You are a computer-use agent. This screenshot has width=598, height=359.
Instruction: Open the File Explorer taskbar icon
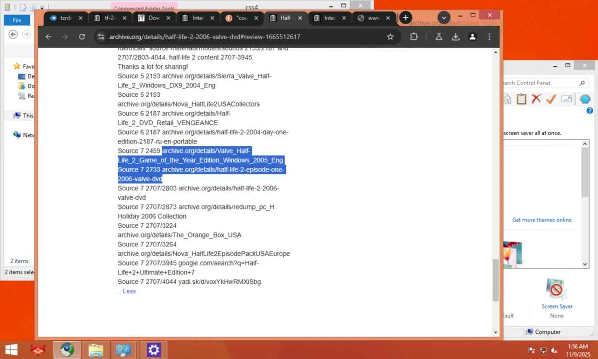[96, 350]
